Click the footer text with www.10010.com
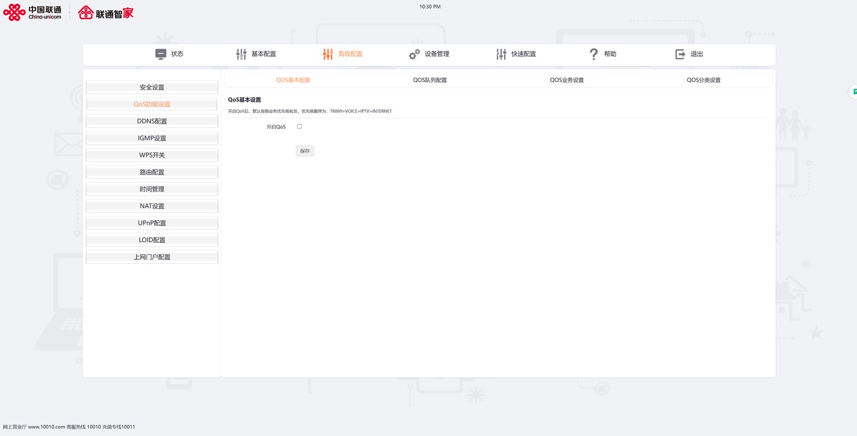Screen dimensions: 857x436 [69, 427]
